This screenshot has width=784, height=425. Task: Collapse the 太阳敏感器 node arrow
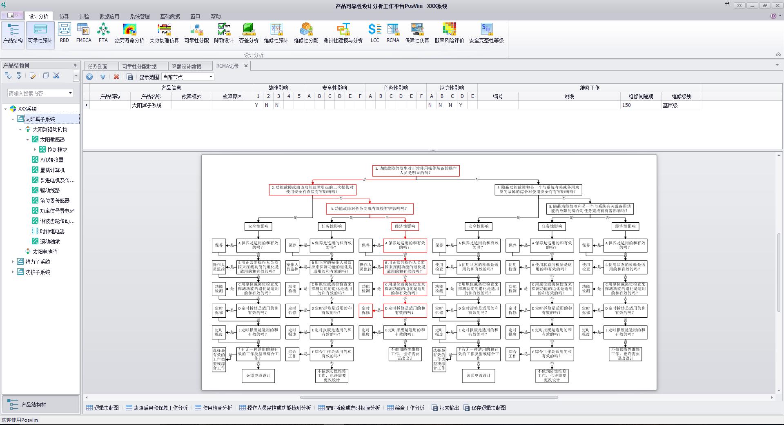click(28, 139)
